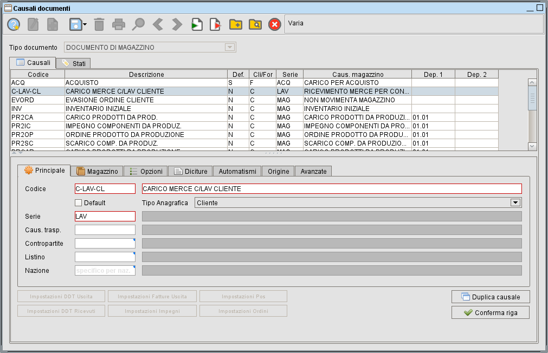This screenshot has width=548, height=353.
Task: Click the Listino input field
Action: coord(105,257)
